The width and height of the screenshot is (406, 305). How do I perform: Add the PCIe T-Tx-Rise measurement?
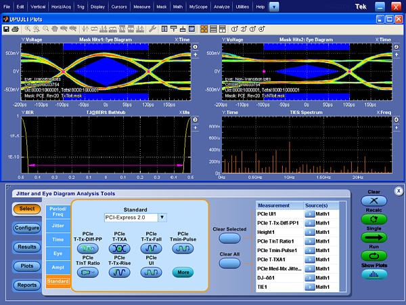pyautogui.click(x=119, y=272)
